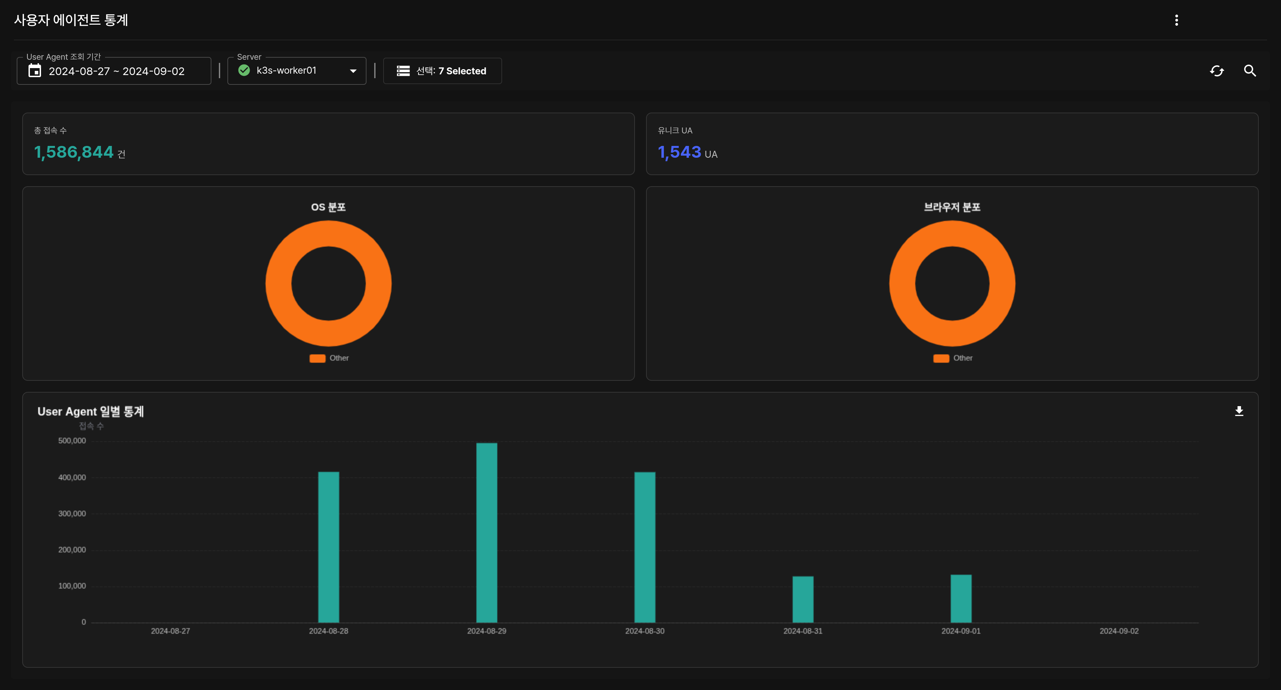This screenshot has height=690, width=1281.
Task: Click the green server status check icon
Action: pyautogui.click(x=244, y=71)
